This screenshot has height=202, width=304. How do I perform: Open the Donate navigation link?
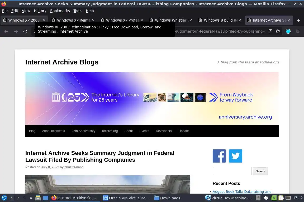(184, 131)
